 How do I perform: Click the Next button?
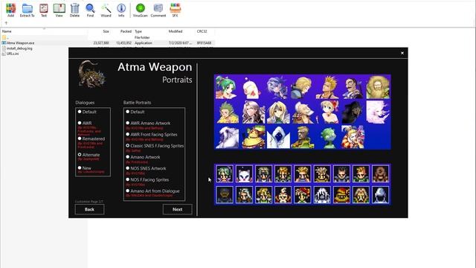(177, 209)
